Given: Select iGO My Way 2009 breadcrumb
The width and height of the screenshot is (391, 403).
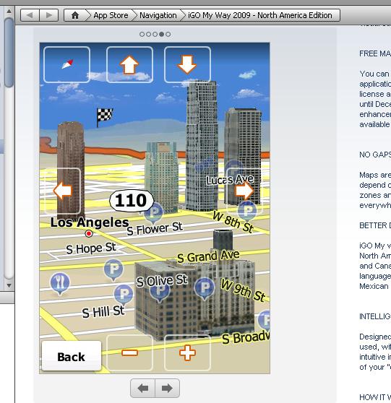Looking at the screenshot, I should pyautogui.click(x=259, y=15).
